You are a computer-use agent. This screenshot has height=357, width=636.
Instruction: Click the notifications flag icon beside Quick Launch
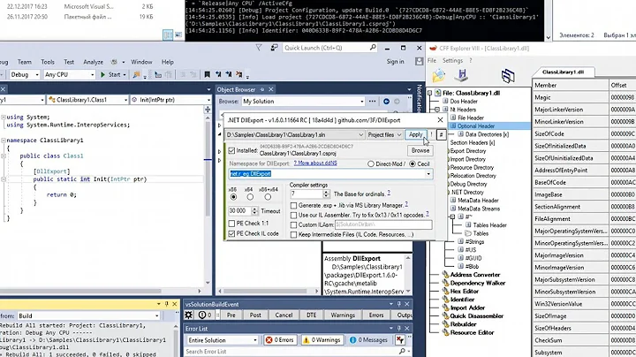click(x=258, y=48)
